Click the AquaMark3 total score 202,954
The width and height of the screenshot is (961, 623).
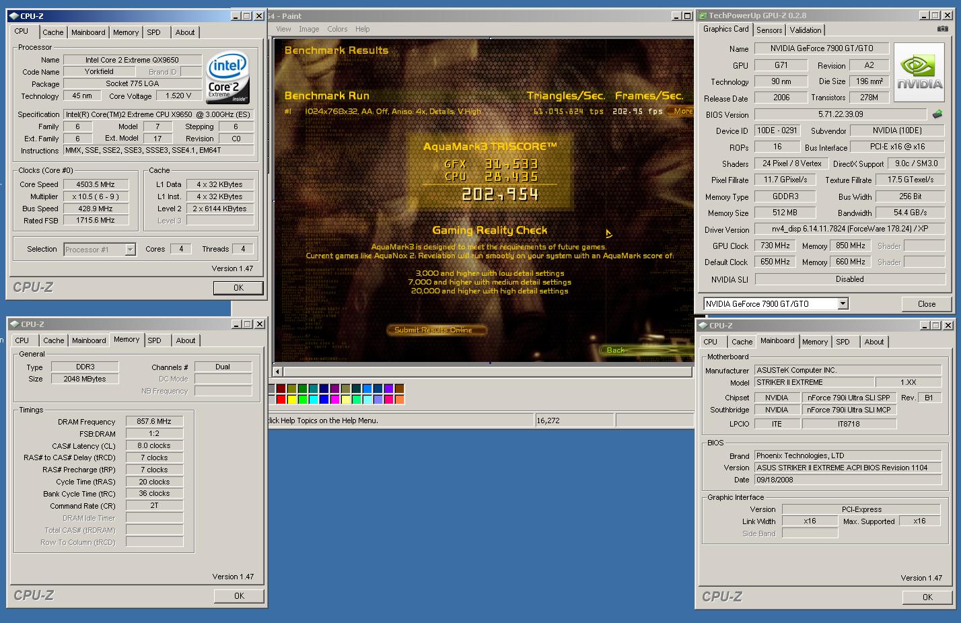pyautogui.click(x=499, y=195)
